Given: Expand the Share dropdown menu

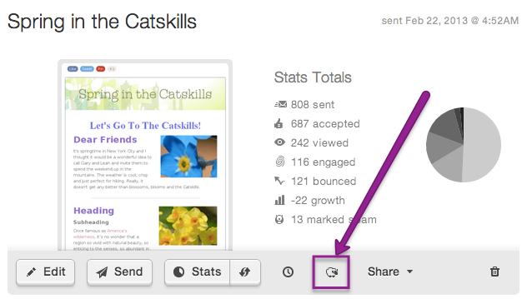Looking at the screenshot, I should tap(390, 272).
